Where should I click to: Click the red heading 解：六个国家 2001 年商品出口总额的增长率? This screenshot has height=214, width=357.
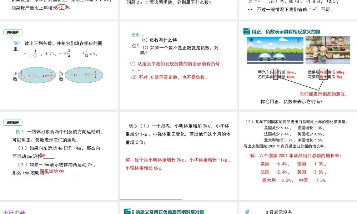click(296, 156)
